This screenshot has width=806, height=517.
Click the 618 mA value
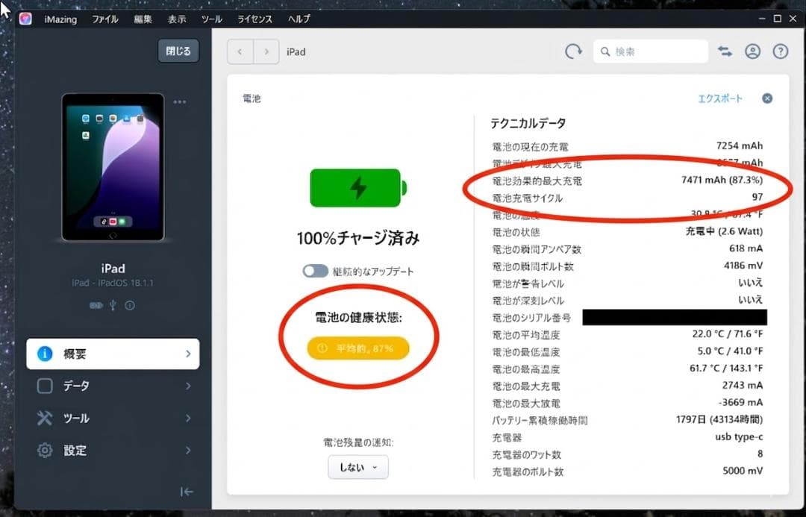click(746, 248)
